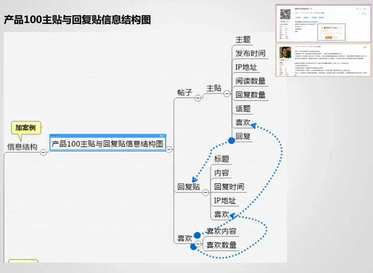The width and height of the screenshot is (373, 273).
Task: Select the 主题 topic
Action: [243, 40]
